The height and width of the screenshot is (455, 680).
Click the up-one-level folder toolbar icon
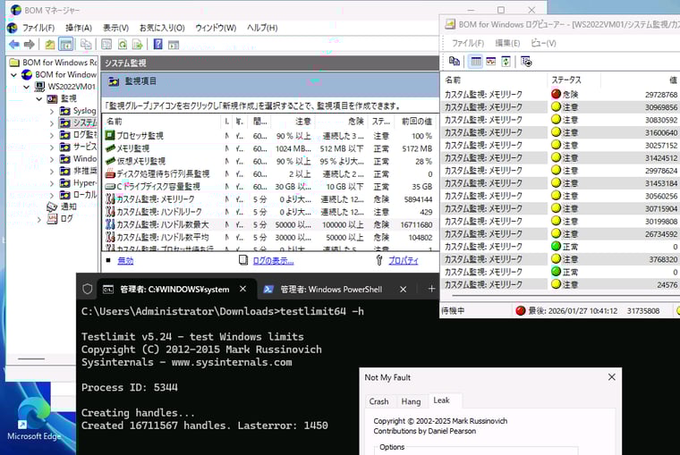coord(50,44)
